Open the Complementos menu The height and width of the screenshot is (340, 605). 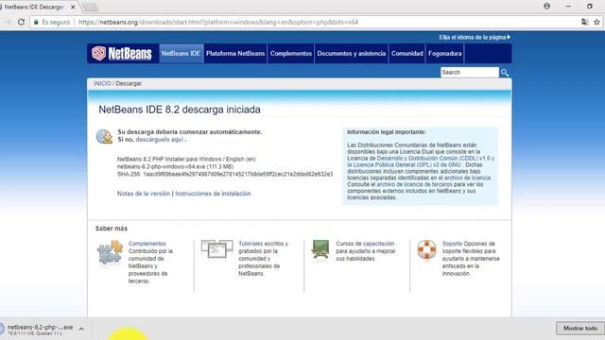click(291, 54)
